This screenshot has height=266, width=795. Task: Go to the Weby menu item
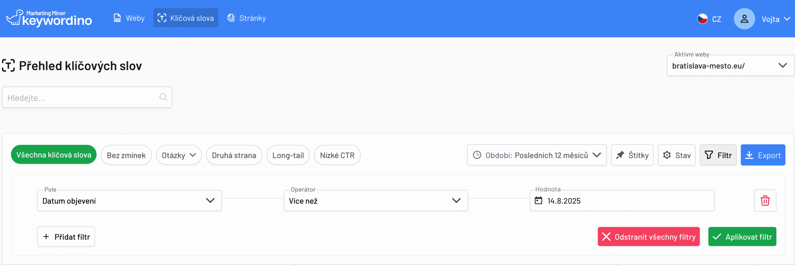tap(129, 18)
